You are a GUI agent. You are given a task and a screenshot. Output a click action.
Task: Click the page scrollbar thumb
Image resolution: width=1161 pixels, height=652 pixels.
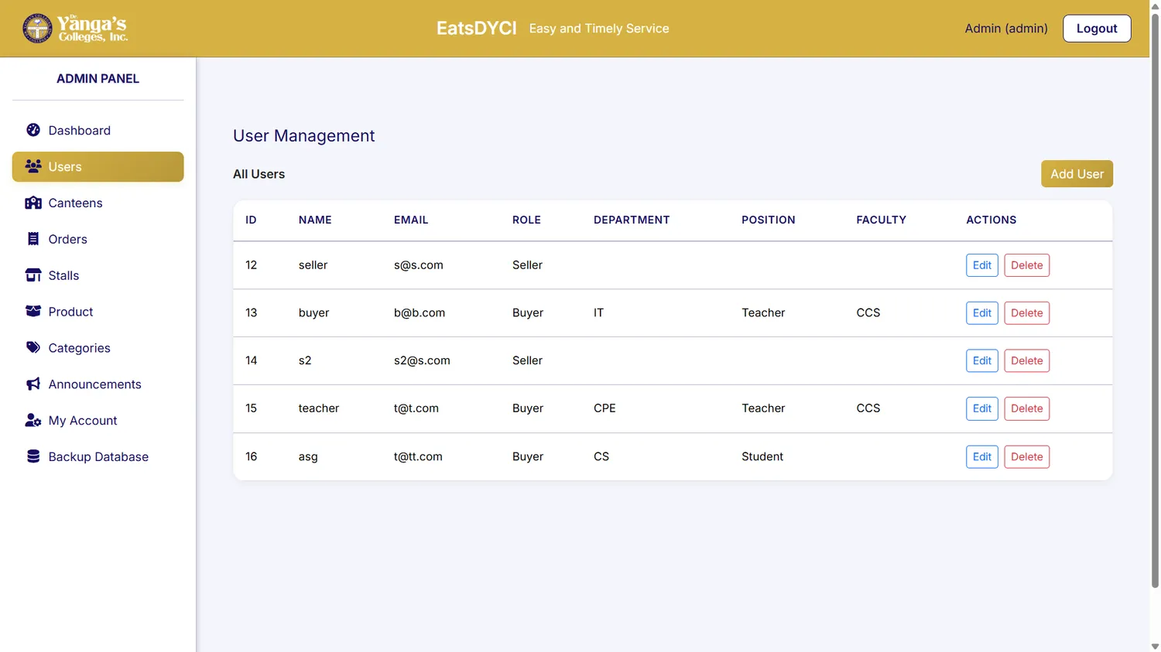[1155, 300]
